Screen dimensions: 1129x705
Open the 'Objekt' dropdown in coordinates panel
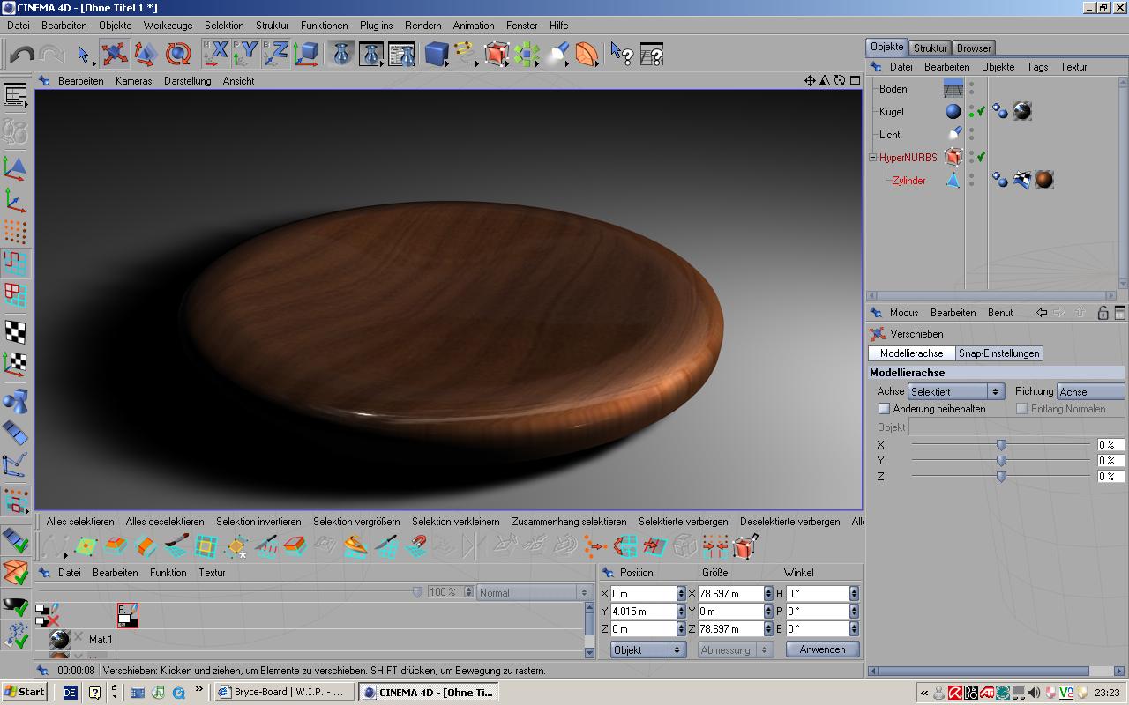tap(648, 649)
